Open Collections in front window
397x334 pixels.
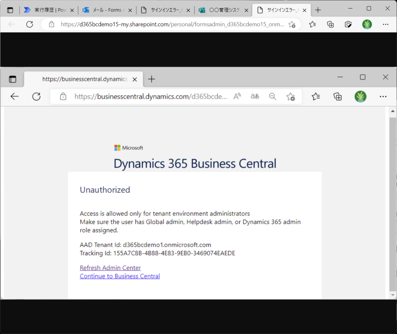338,96
